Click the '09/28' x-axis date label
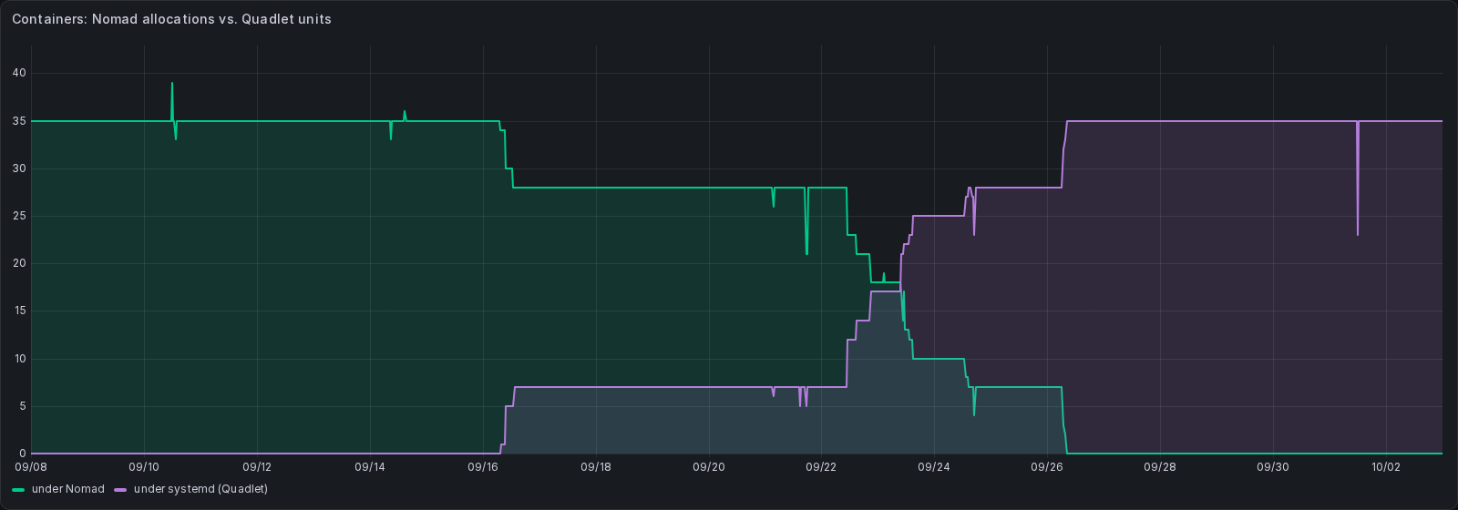This screenshot has height=510, width=1458. tap(1159, 467)
